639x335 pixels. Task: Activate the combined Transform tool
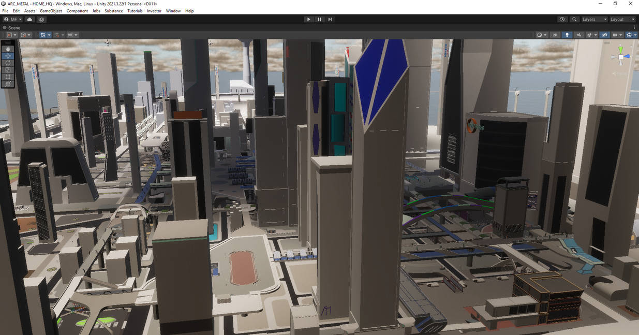8,84
